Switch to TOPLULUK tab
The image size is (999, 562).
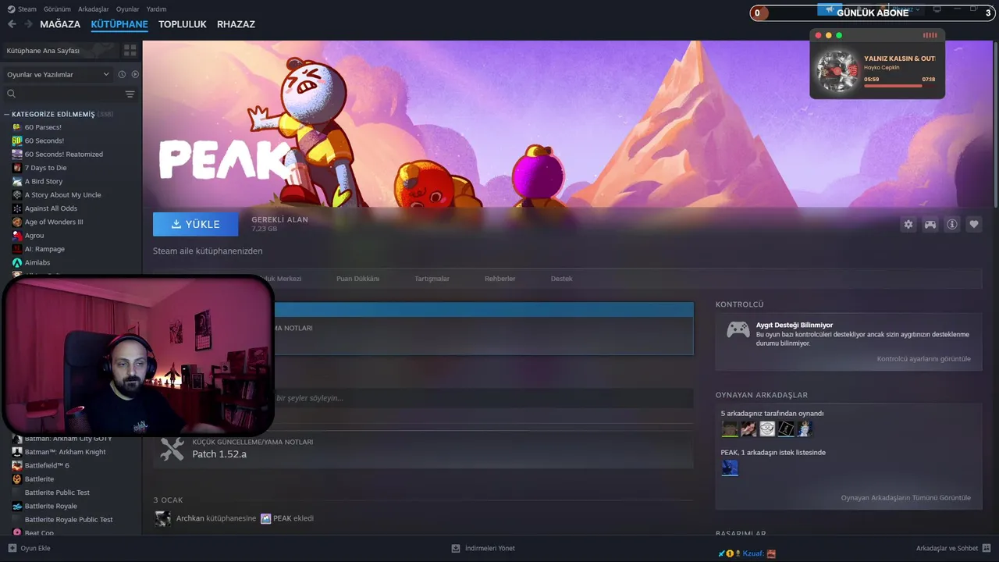(183, 24)
